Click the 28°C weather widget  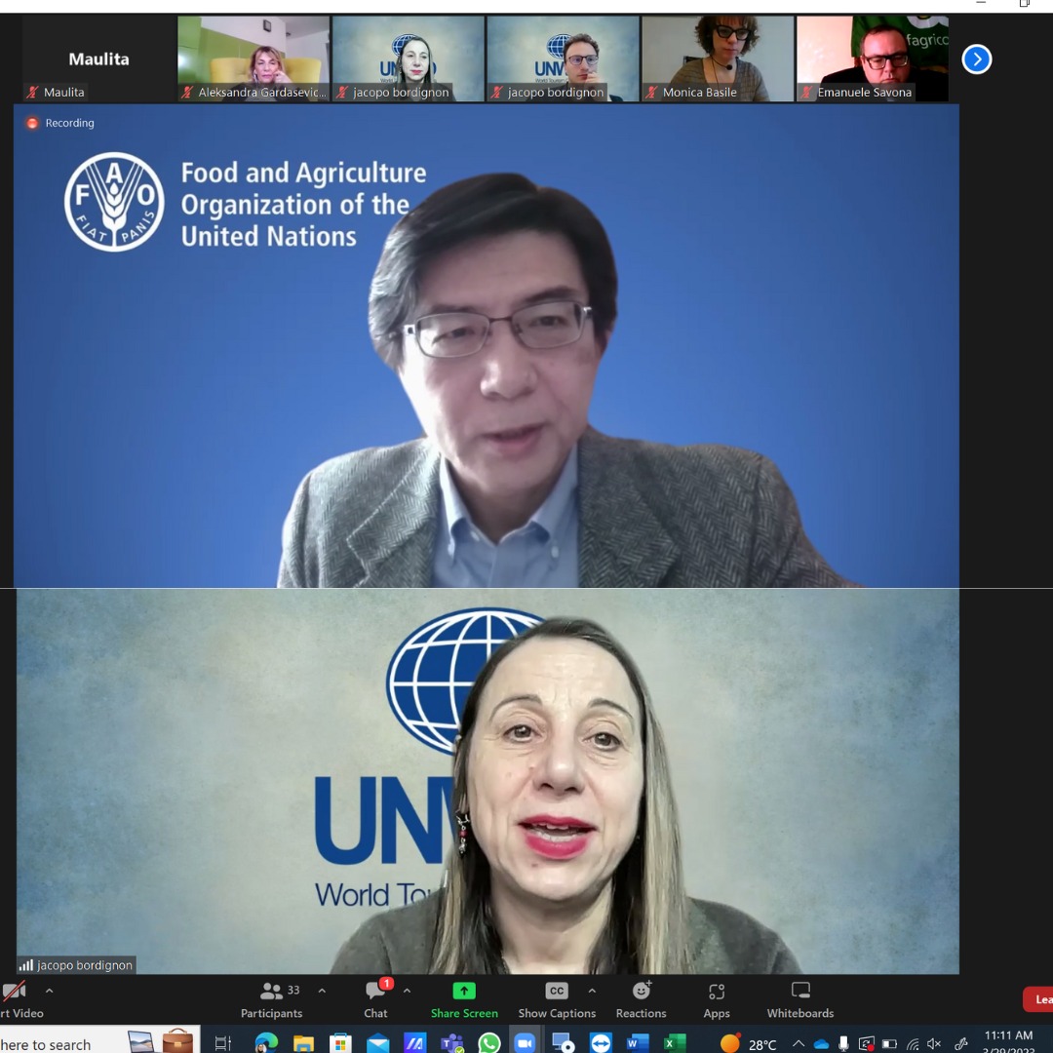(749, 1043)
